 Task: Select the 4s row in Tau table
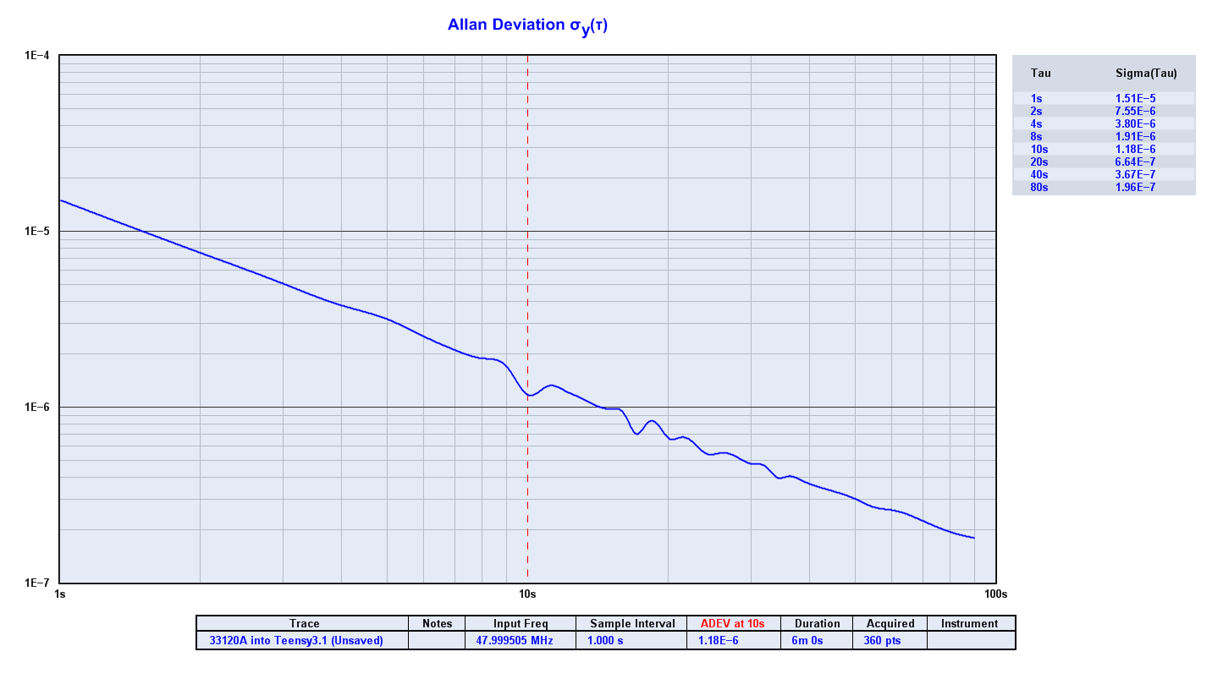pyautogui.click(x=1104, y=123)
